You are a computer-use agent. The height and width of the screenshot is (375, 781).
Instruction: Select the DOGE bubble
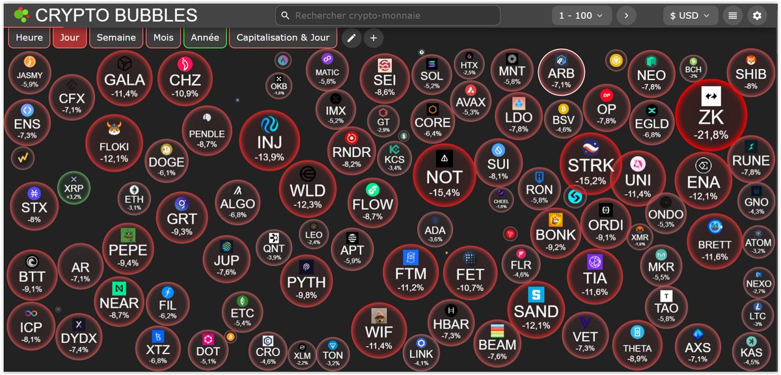pos(167,161)
